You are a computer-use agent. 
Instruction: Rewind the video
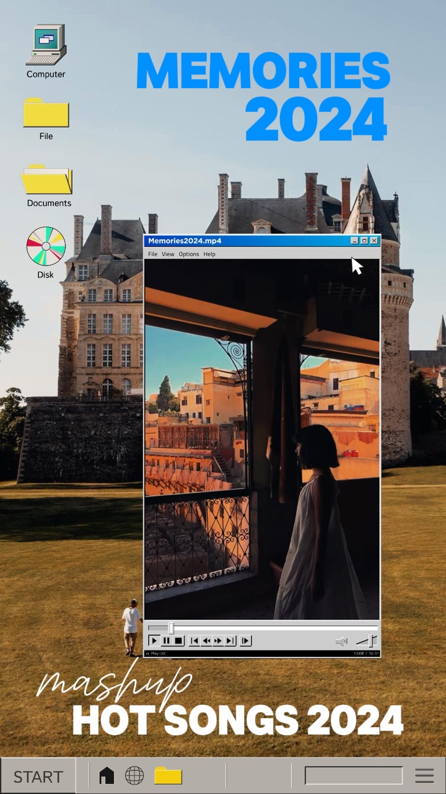pyautogui.click(x=206, y=641)
